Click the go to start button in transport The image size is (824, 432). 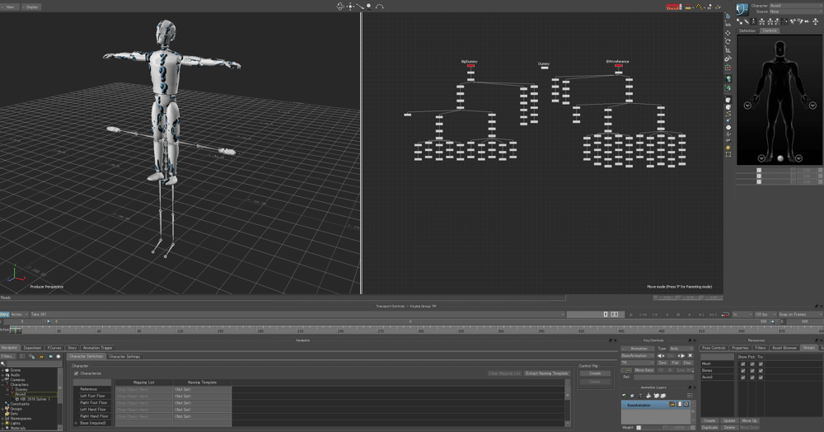tap(644, 314)
